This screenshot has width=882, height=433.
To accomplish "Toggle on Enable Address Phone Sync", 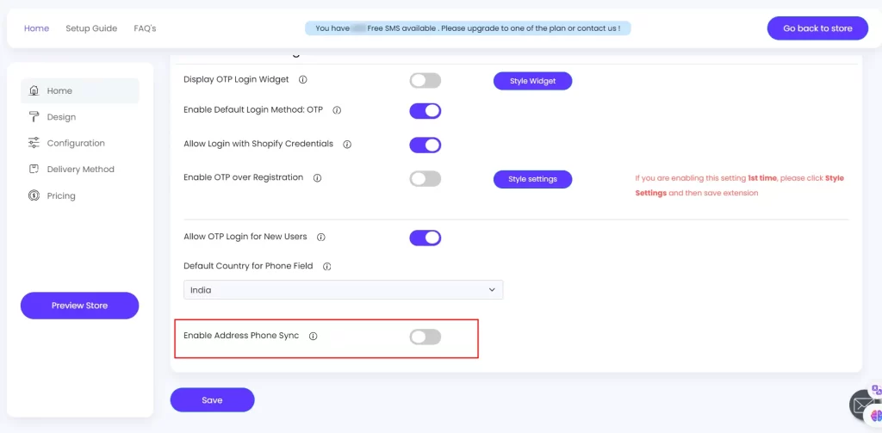I will pyautogui.click(x=425, y=337).
